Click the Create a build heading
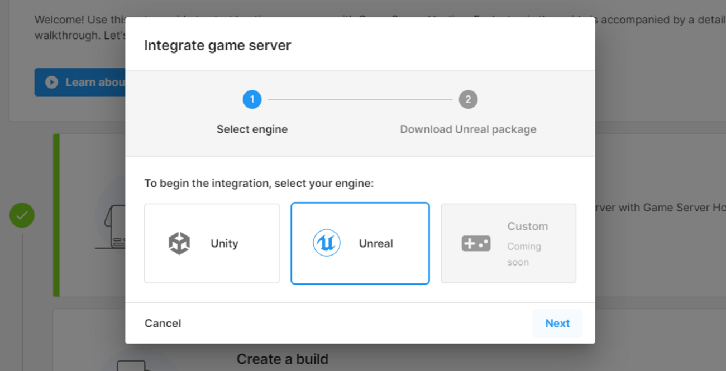 coord(283,359)
